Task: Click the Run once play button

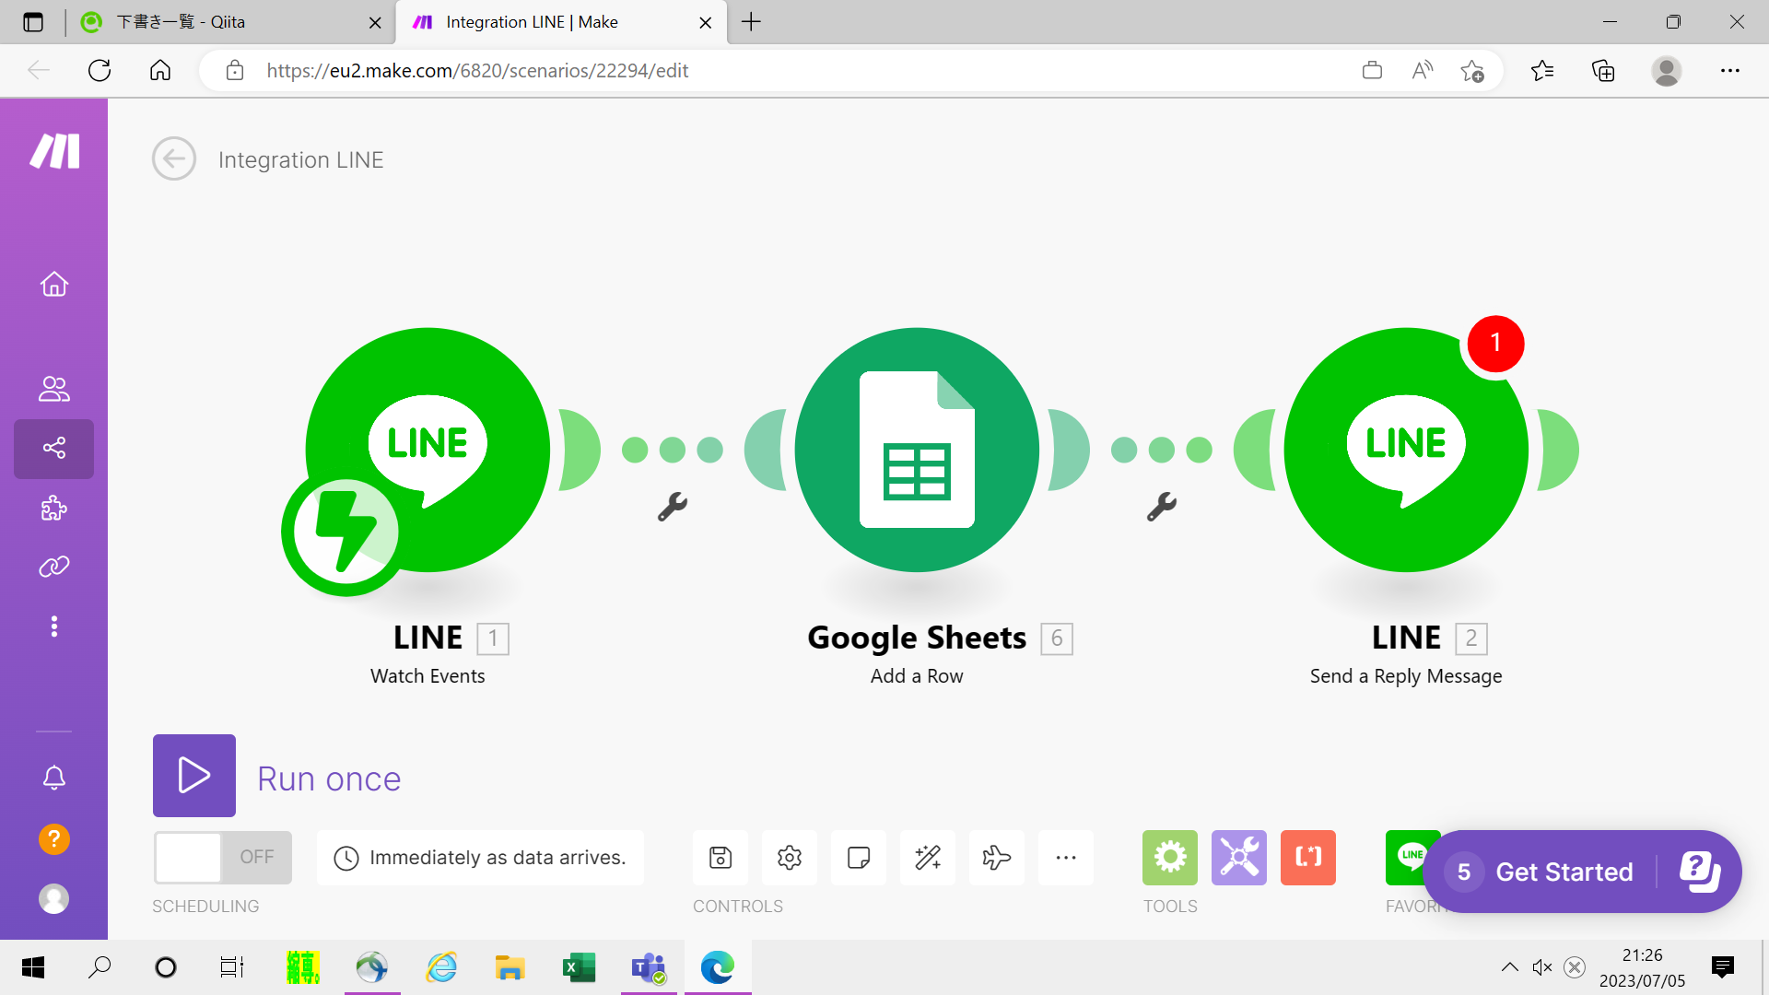Action: point(193,776)
